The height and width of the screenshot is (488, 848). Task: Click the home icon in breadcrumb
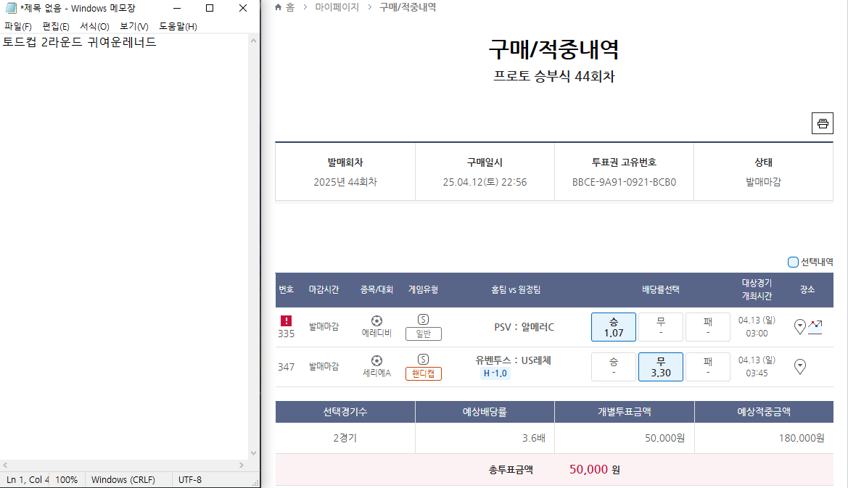tap(279, 7)
